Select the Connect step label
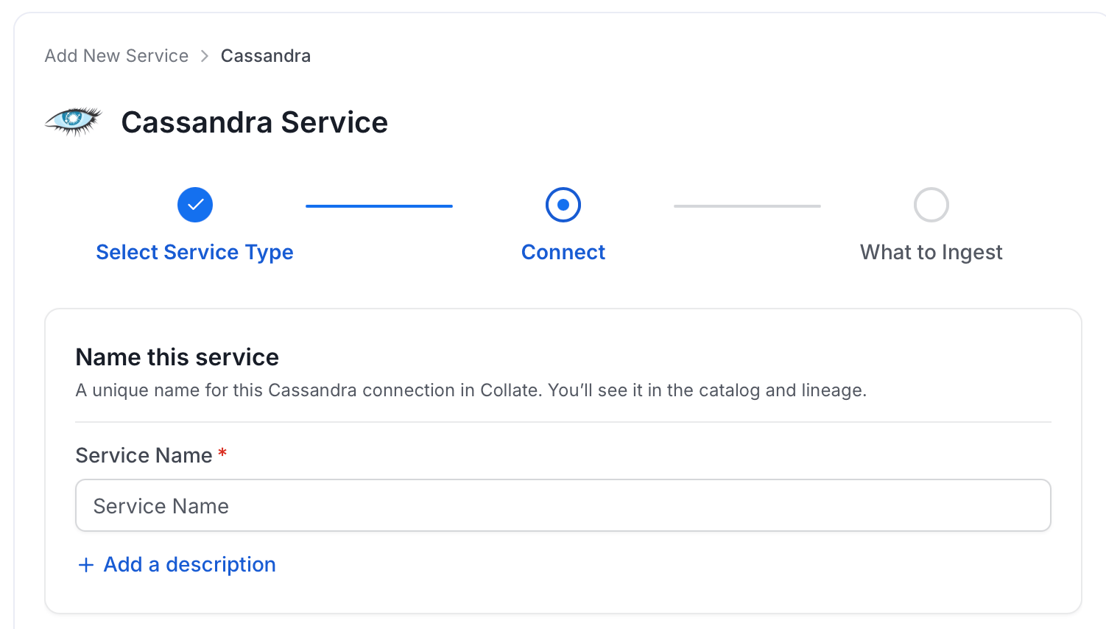 pos(563,252)
